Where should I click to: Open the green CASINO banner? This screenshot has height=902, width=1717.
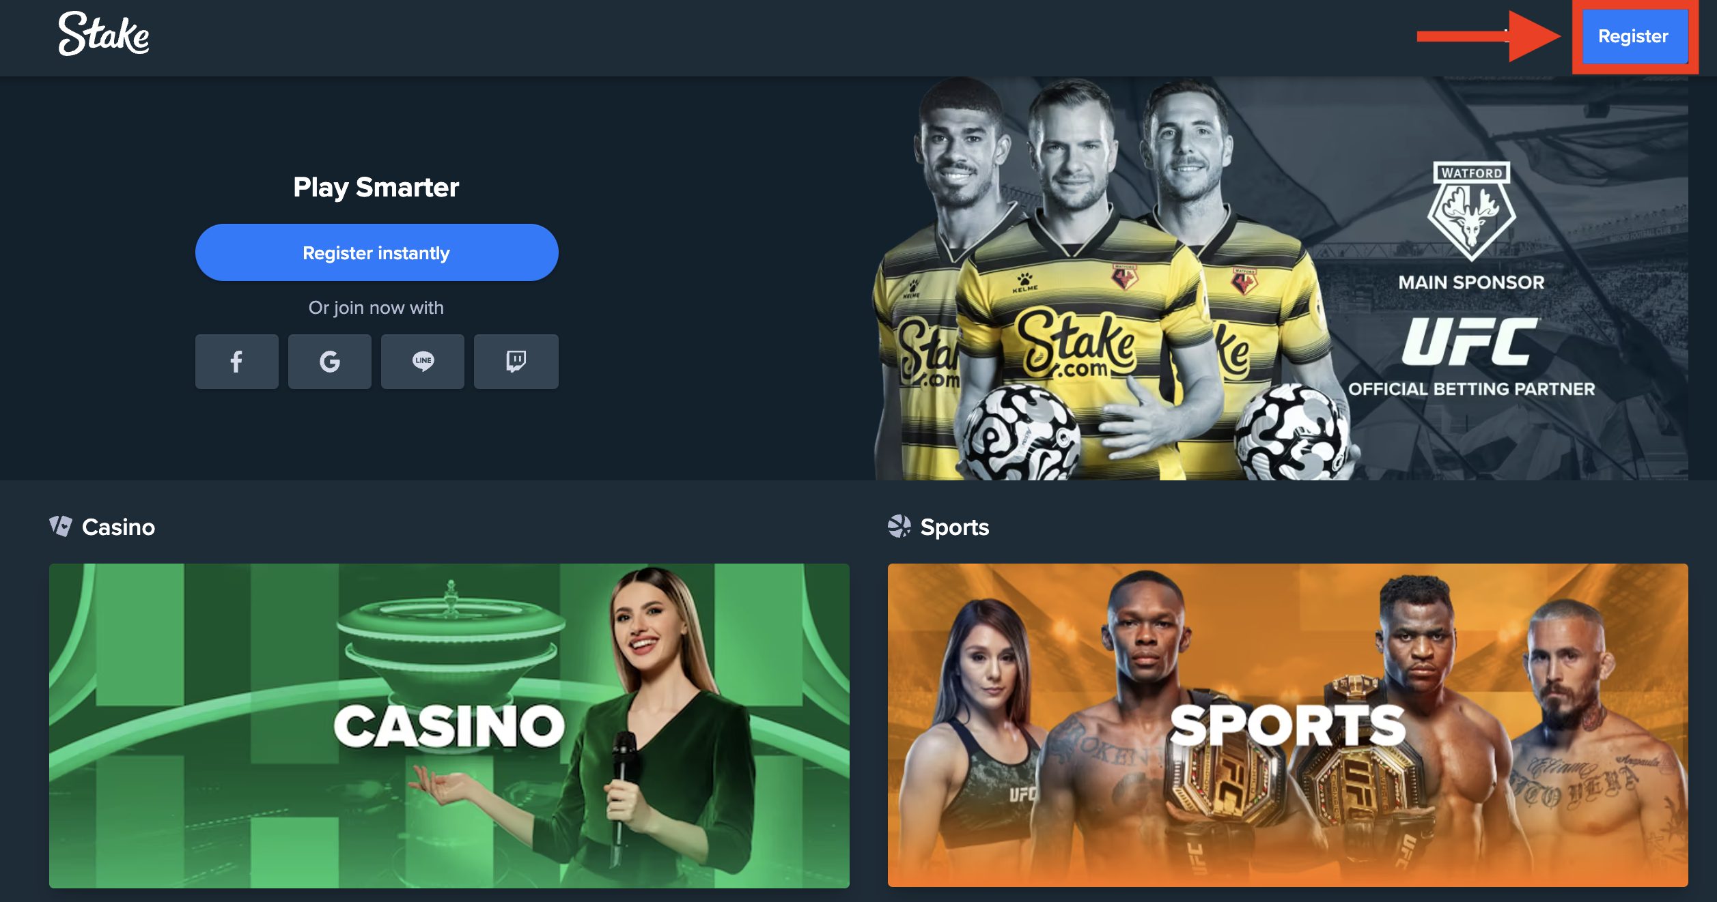449,725
